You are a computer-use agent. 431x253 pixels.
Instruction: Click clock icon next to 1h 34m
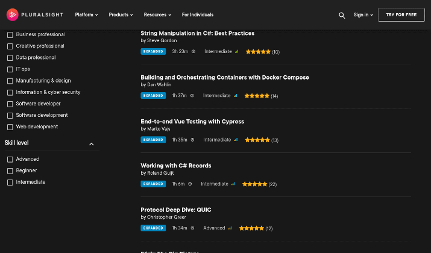click(192, 228)
